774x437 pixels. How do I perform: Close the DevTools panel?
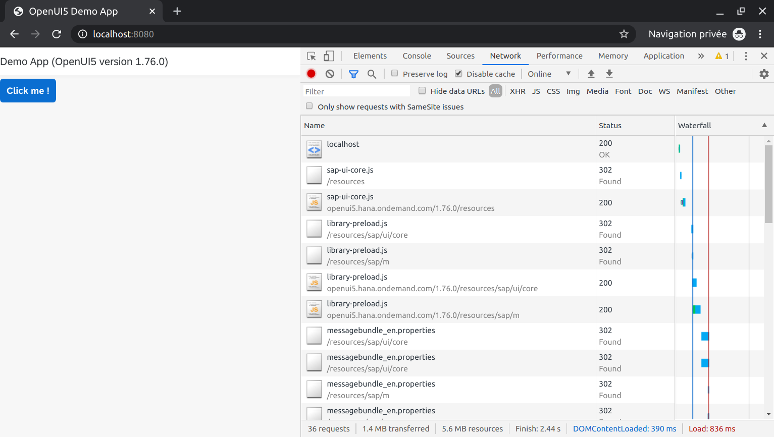coord(764,56)
